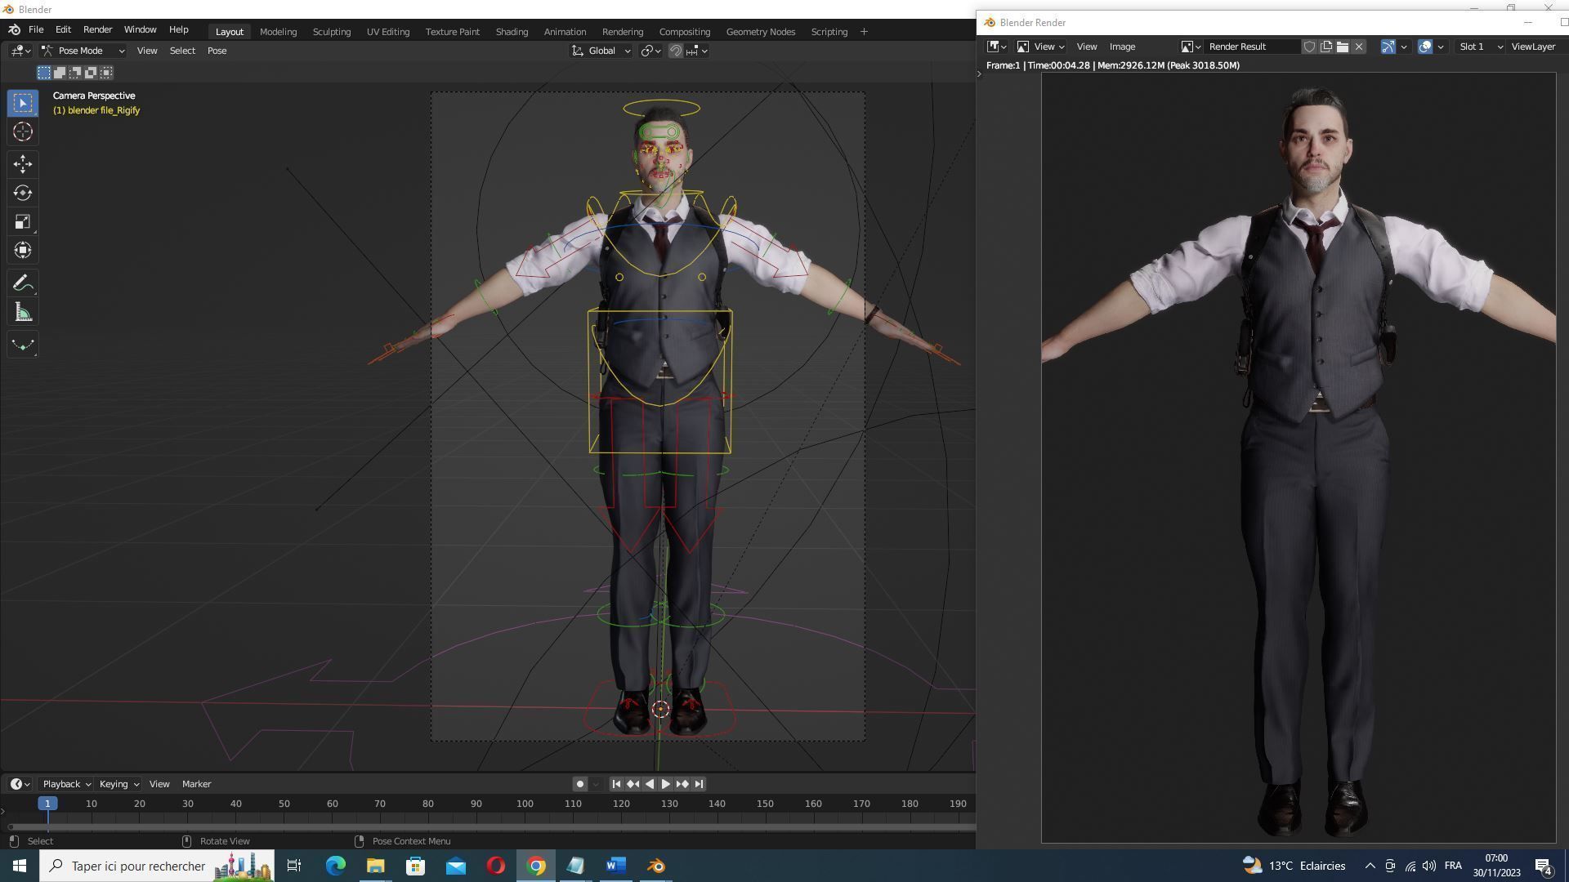1569x882 pixels.
Task: Switch to the Animation workspace tab
Action: pyautogui.click(x=565, y=32)
